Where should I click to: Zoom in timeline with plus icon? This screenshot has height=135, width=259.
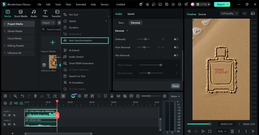(x=165, y=96)
